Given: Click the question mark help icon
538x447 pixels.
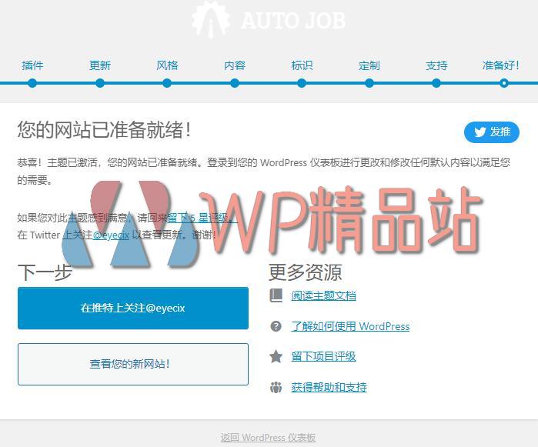Looking at the screenshot, I should pos(276,326).
